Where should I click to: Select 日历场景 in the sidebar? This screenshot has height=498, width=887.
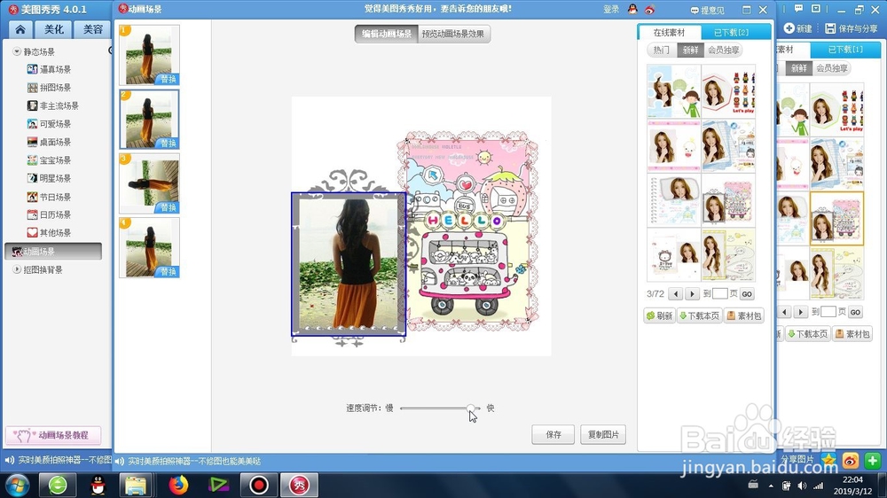pos(49,214)
